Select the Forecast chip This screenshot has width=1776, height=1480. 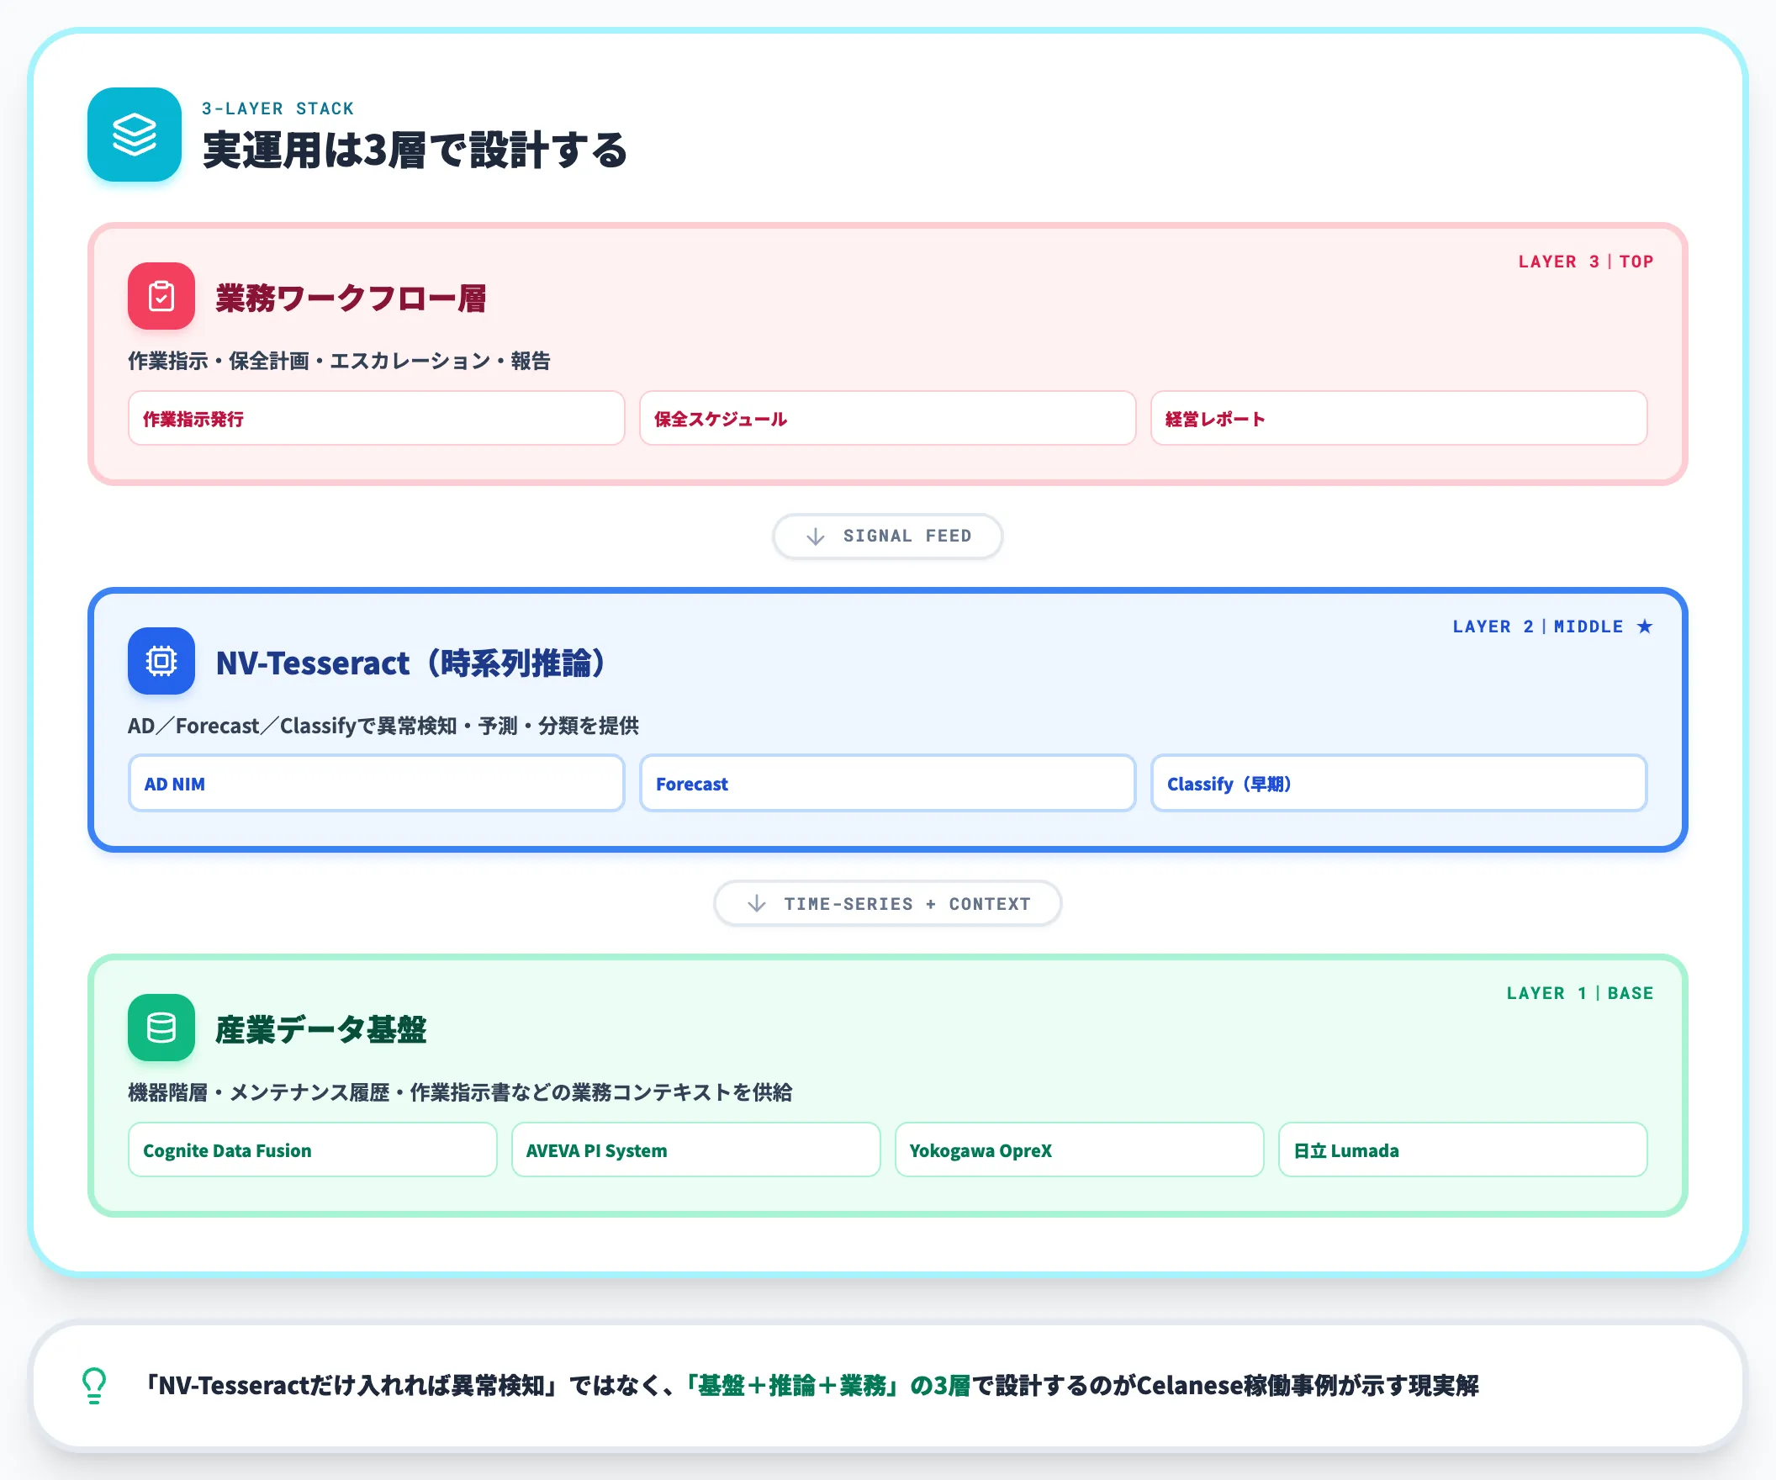[x=887, y=784]
